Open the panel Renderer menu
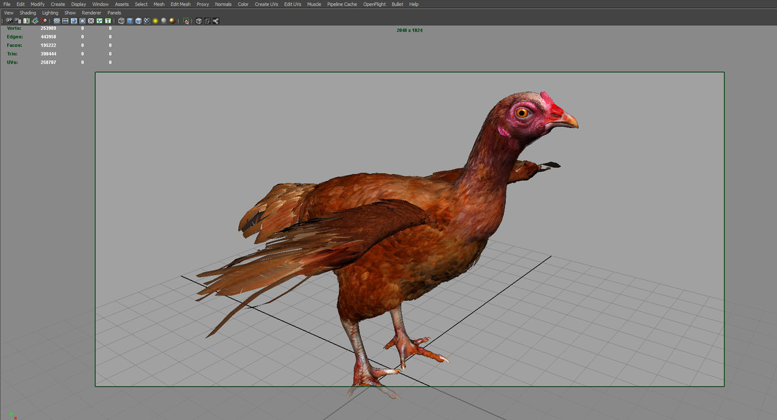The height and width of the screenshot is (420, 777). coord(91,13)
